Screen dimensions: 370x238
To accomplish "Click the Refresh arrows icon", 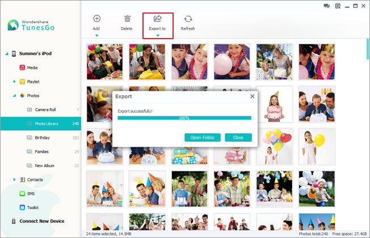I will click(x=188, y=19).
